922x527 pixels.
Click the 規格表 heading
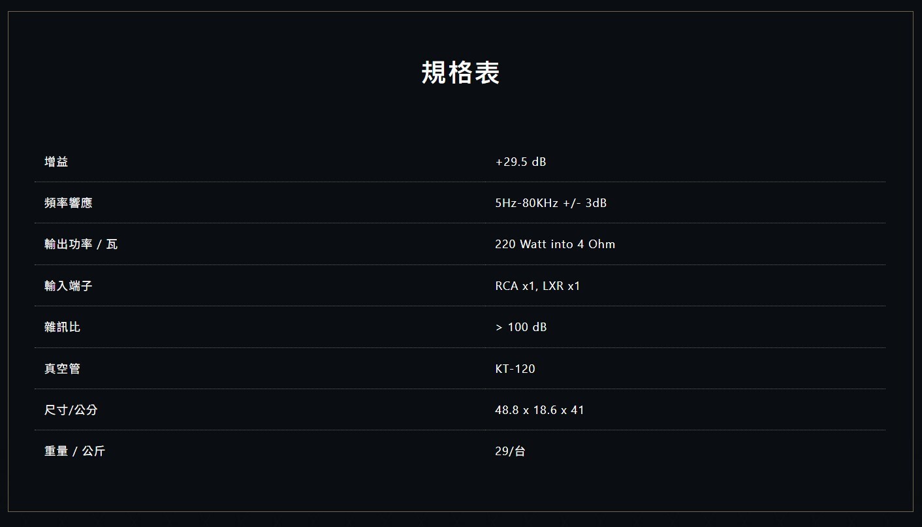pos(460,72)
